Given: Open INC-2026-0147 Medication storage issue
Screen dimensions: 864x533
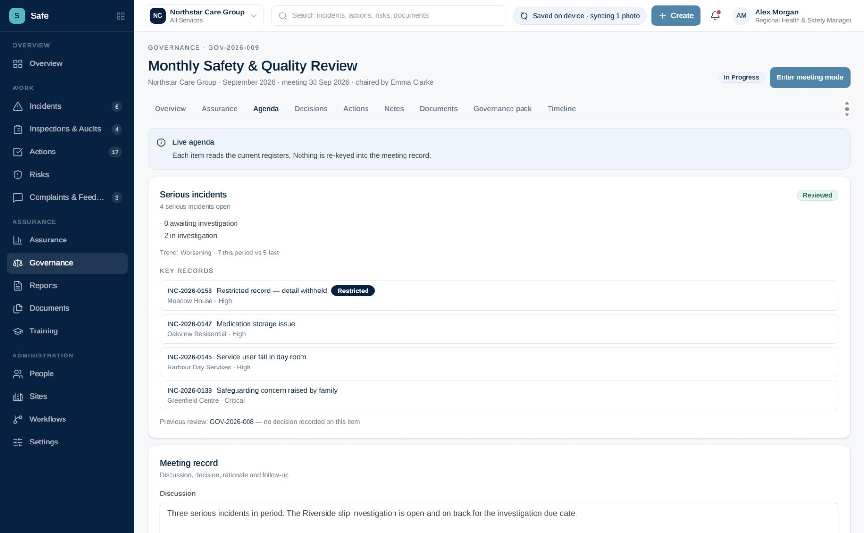Looking at the screenshot, I should pos(499,329).
